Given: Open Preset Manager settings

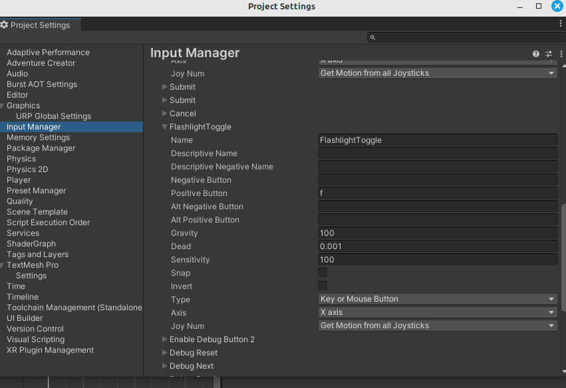Looking at the screenshot, I should [36, 191].
